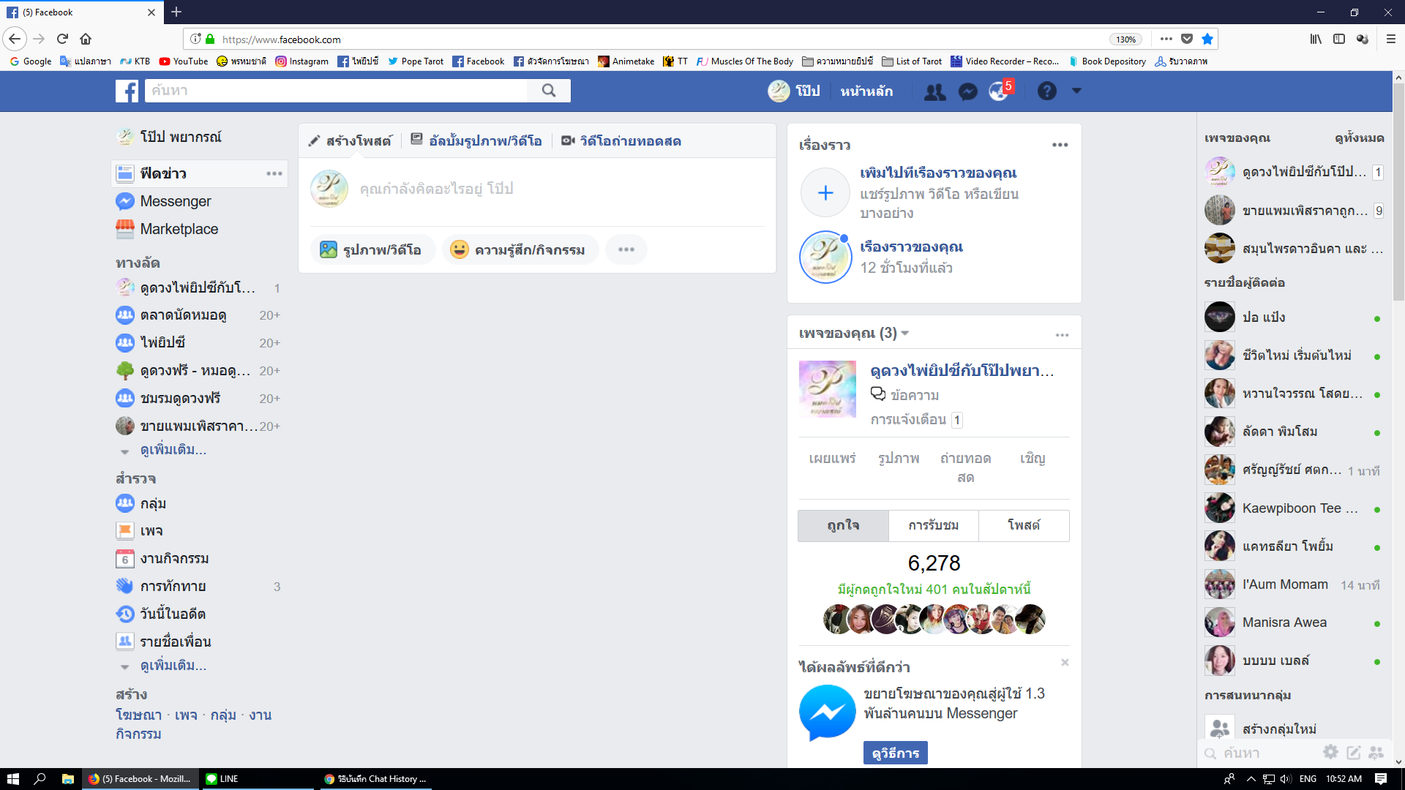Open chat with contact ปอ แป้ง

[1294, 317]
